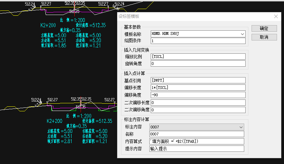Click the 绘图条件 input field
The width and height of the screenshot is (284, 164).
tap(198, 41)
